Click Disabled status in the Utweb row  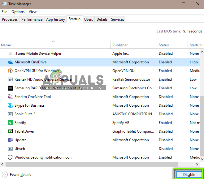click(166, 149)
